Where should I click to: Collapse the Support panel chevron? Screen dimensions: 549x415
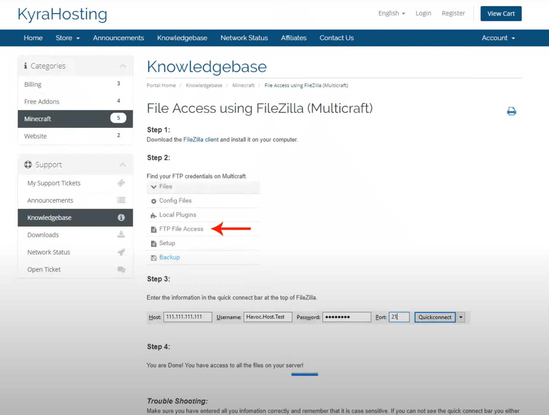(x=123, y=165)
